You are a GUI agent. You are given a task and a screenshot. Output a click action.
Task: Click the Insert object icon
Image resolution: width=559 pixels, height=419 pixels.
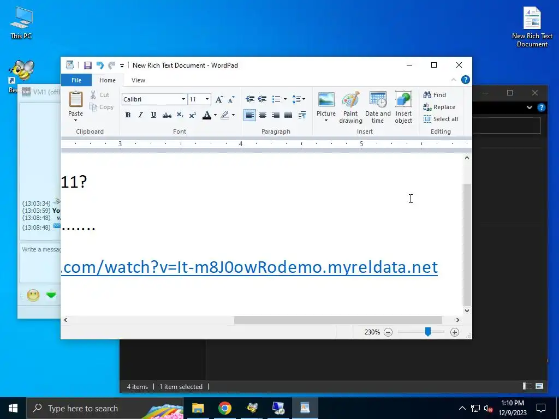tap(403, 107)
